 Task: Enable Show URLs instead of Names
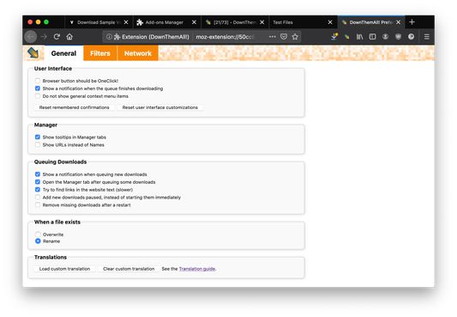click(38, 145)
